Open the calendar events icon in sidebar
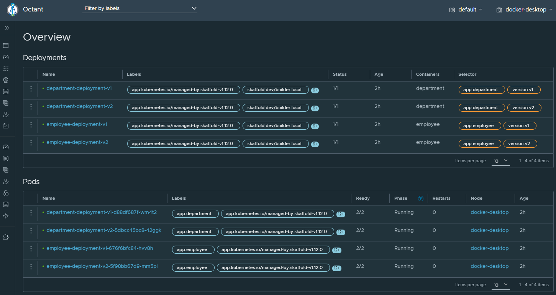This screenshot has height=295, width=556. (6, 125)
